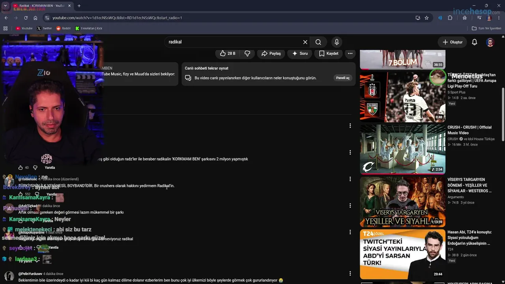Open the tab search dropdown
505x284 pixels.
[x=5, y=6]
